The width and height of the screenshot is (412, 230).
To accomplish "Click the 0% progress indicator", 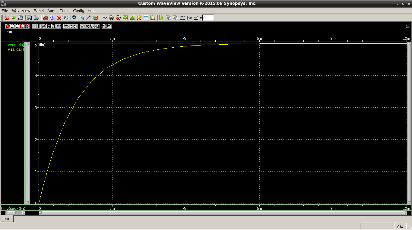I will coord(400,227).
